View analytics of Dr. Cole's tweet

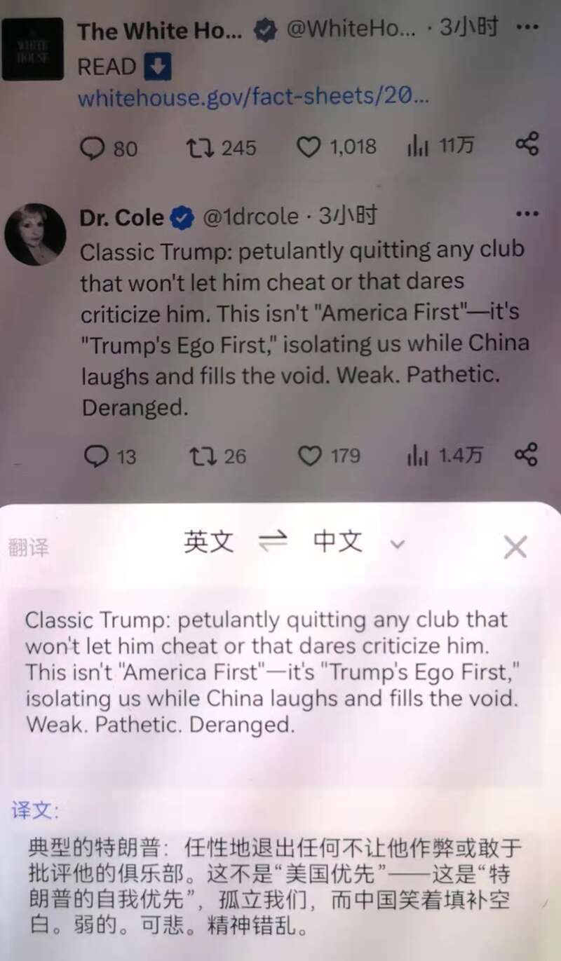[x=445, y=456]
